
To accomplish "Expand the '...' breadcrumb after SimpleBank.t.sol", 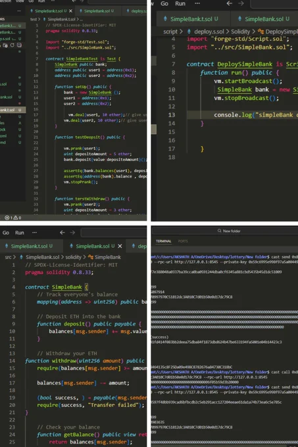I will [82, 19].
